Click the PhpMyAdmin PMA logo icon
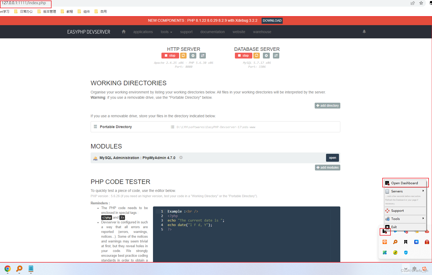 tap(95, 158)
